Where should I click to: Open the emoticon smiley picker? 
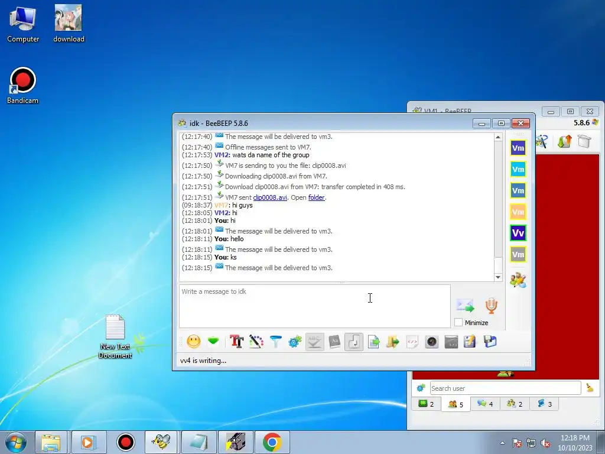pos(194,342)
